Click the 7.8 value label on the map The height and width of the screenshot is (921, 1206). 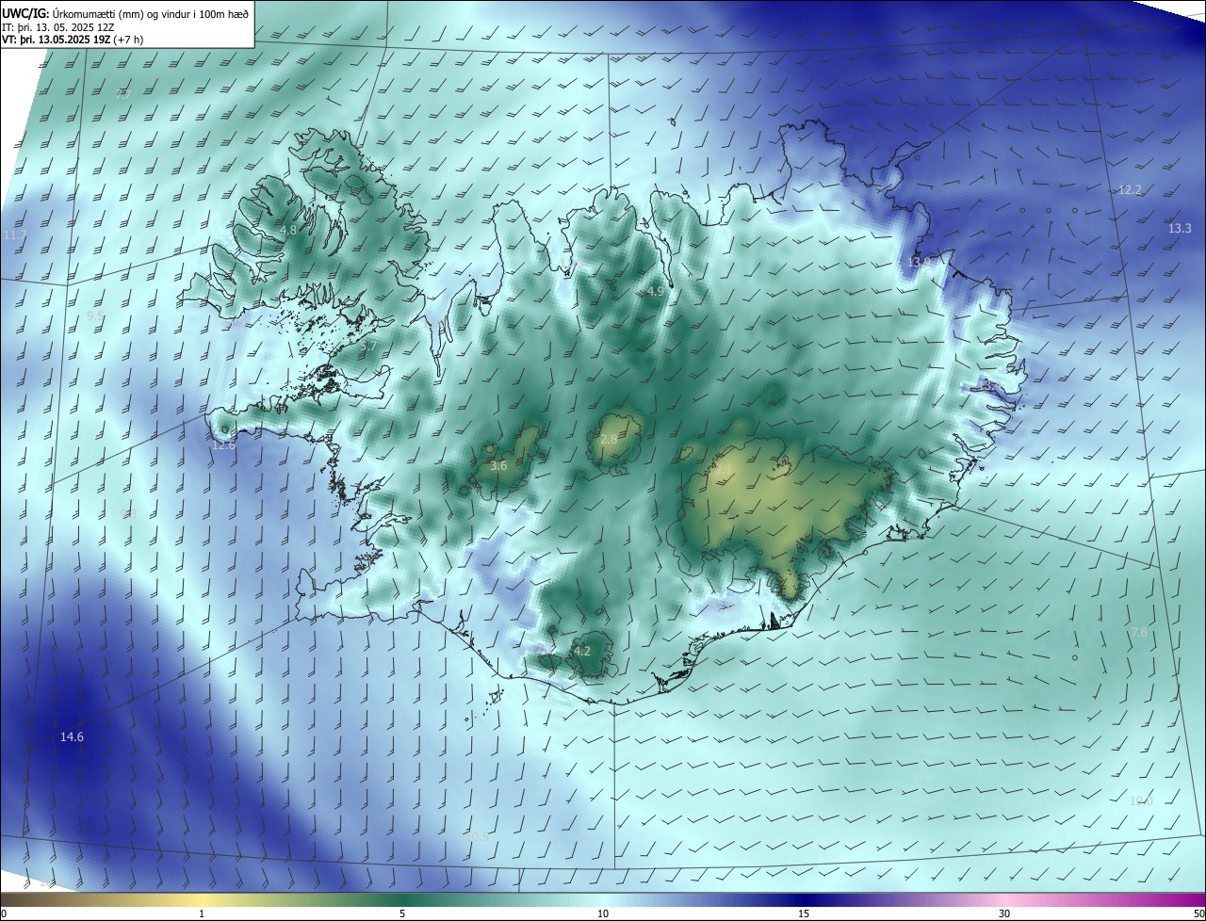pyautogui.click(x=1139, y=633)
